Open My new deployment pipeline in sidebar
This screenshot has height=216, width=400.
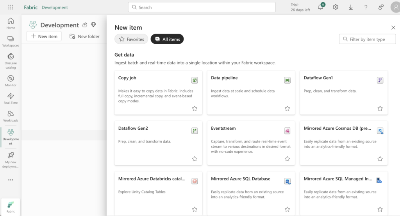[11, 160]
